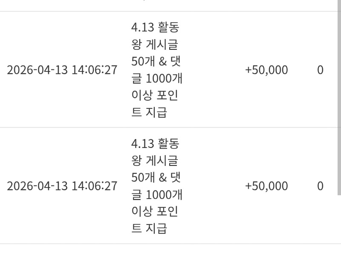
Task: Click the upper row's '왕 게시글' text line
Action: 154,44
